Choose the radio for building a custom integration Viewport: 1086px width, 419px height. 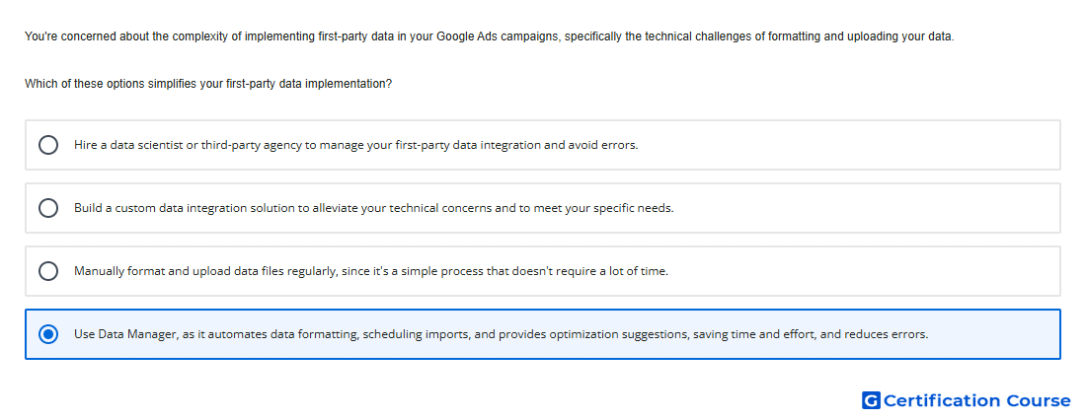(47, 208)
